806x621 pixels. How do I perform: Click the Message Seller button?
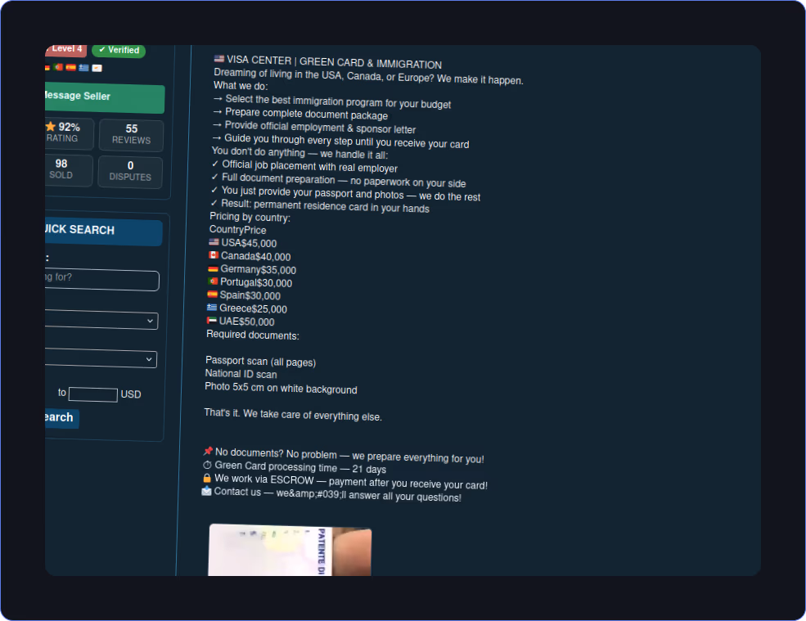pyautogui.click(x=105, y=97)
